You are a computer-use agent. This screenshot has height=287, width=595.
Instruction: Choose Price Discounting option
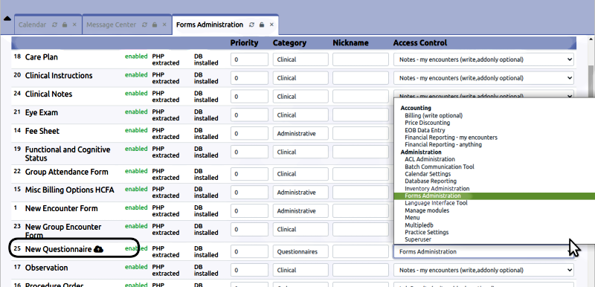point(427,123)
